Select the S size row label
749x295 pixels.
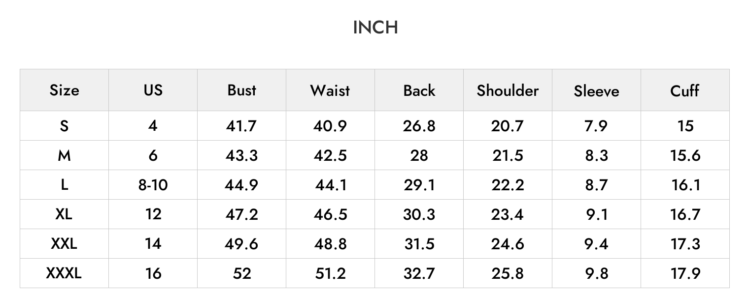coord(64,126)
